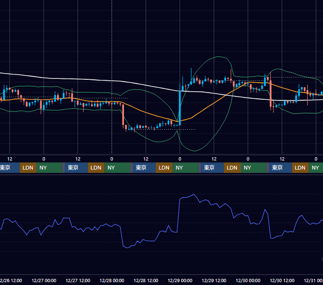Select the LDN session block following the 12/30 東京 block
Image resolution: width=323 pixels, height=285 pixels.
[x=300, y=168]
